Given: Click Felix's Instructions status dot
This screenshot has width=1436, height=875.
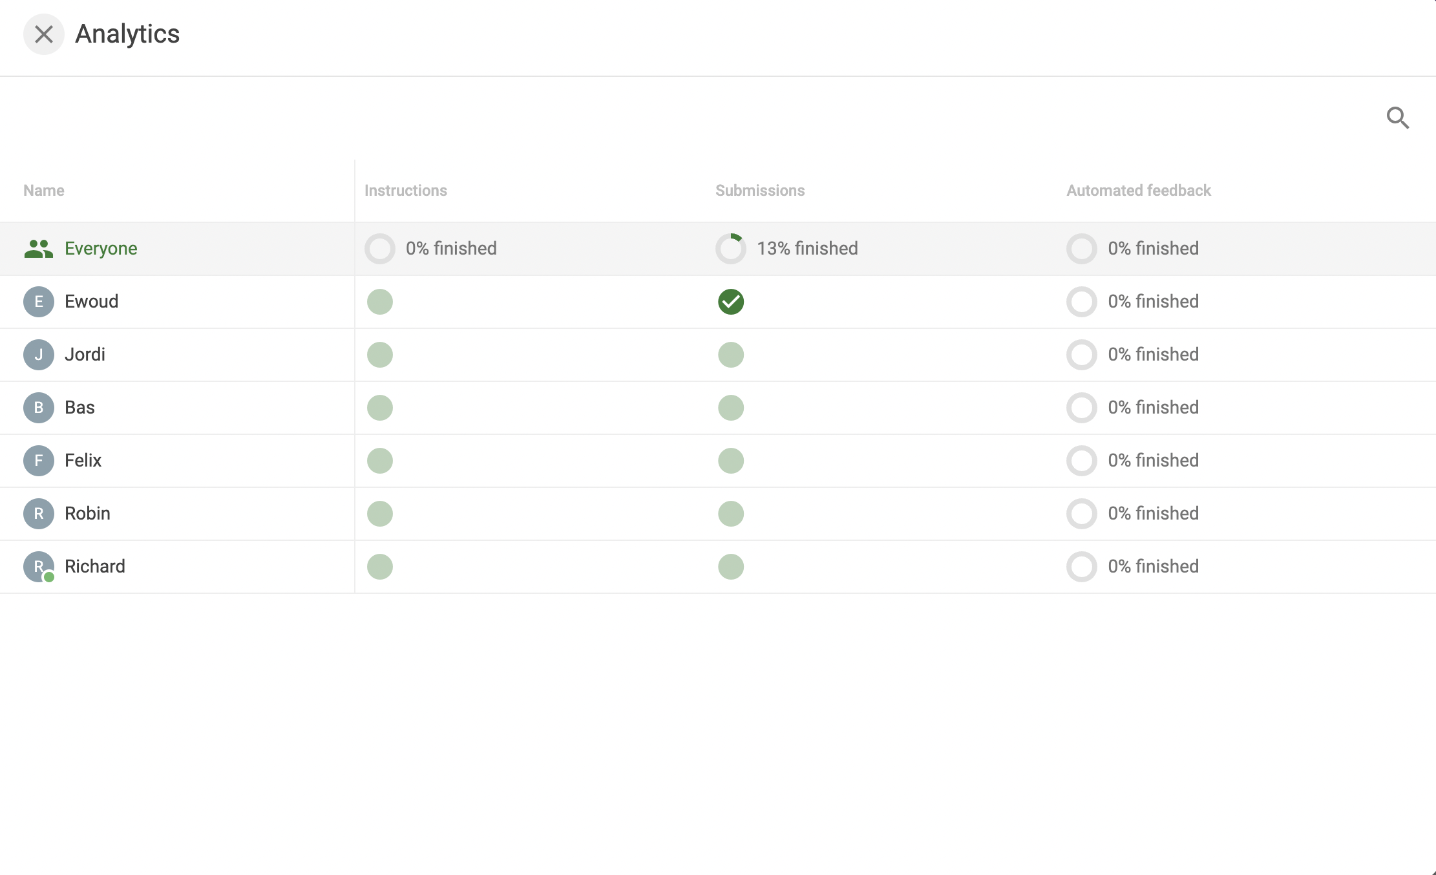Looking at the screenshot, I should pos(380,461).
